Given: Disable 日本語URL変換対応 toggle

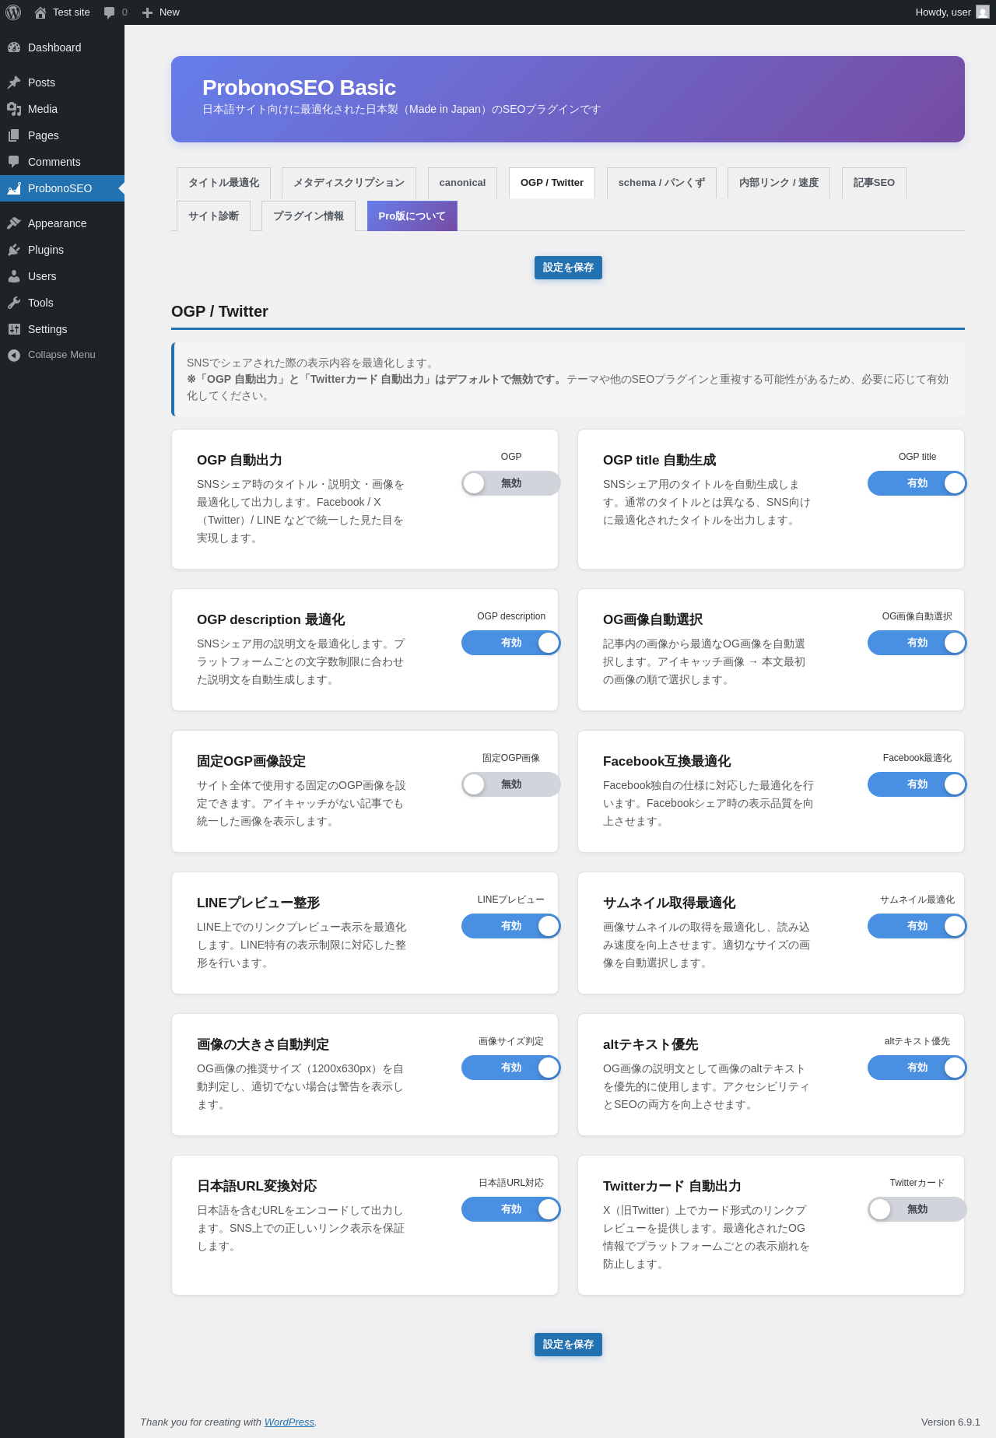Looking at the screenshot, I should [x=511, y=1209].
